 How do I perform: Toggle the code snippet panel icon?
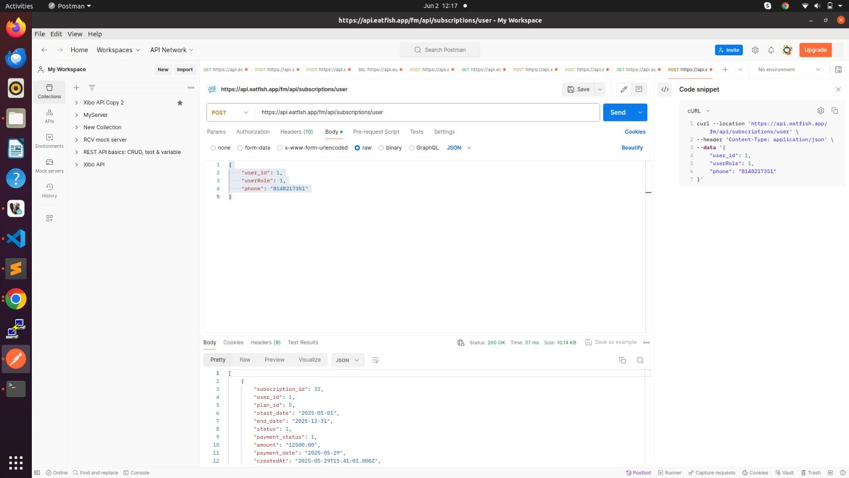(x=665, y=89)
